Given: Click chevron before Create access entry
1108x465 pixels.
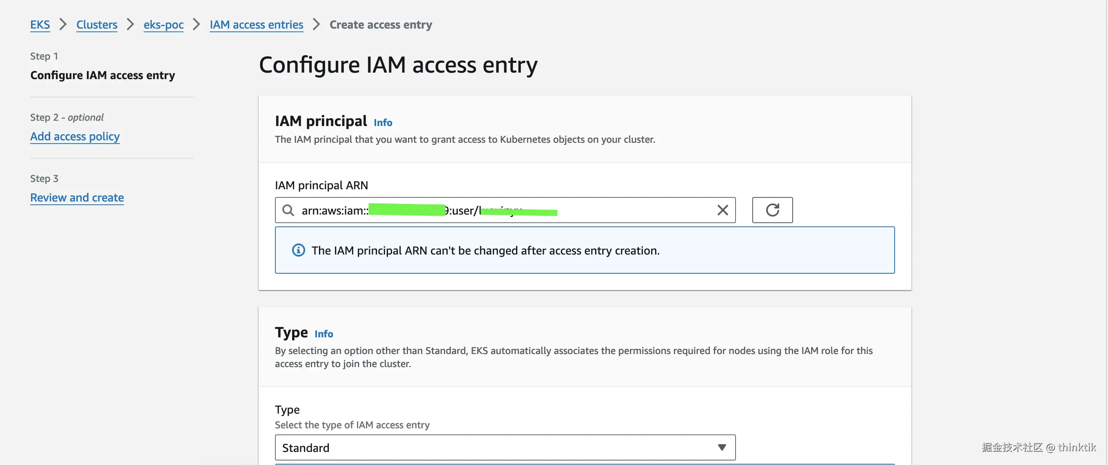Looking at the screenshot, I should pos(316,24).
